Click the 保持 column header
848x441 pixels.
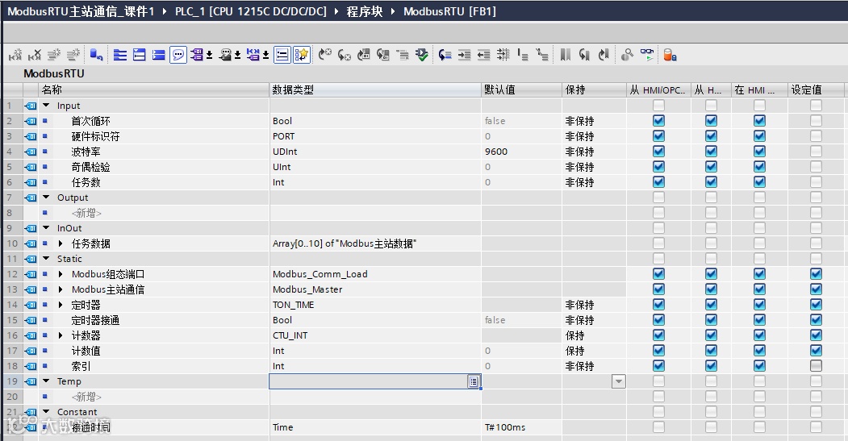pos(594,89)
